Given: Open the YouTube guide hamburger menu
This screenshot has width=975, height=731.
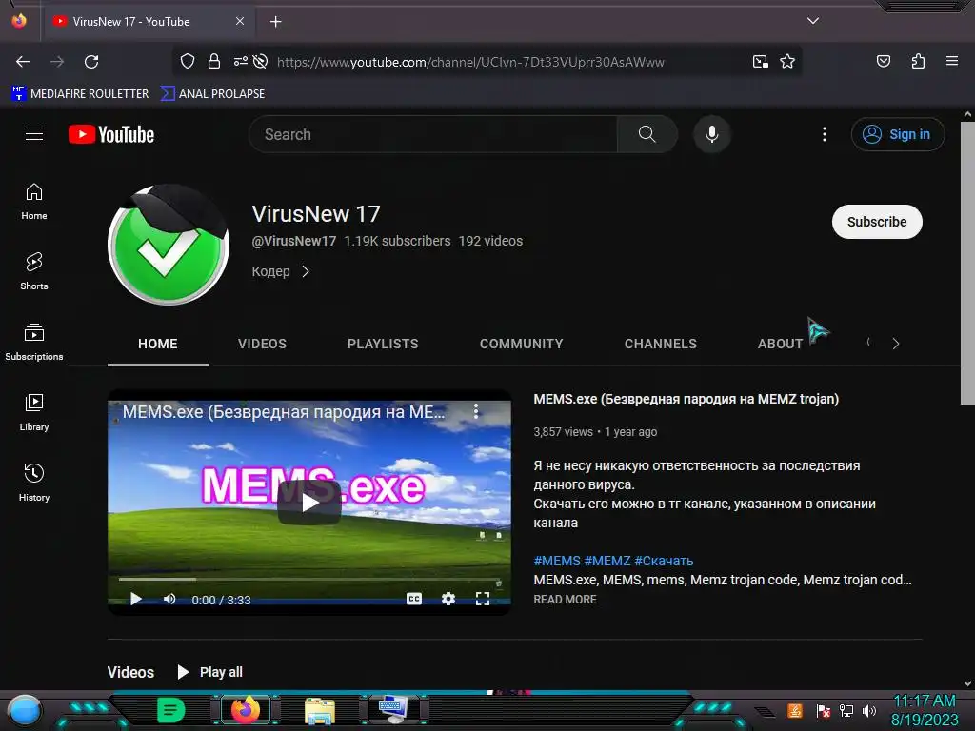Looking at the screenshot, I should click(x=34, y=134).
